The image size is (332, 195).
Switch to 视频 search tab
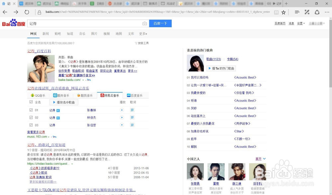point(107,34)
